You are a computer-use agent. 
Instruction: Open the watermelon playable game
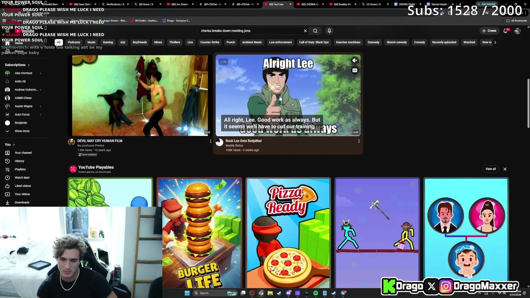[110, 192]
